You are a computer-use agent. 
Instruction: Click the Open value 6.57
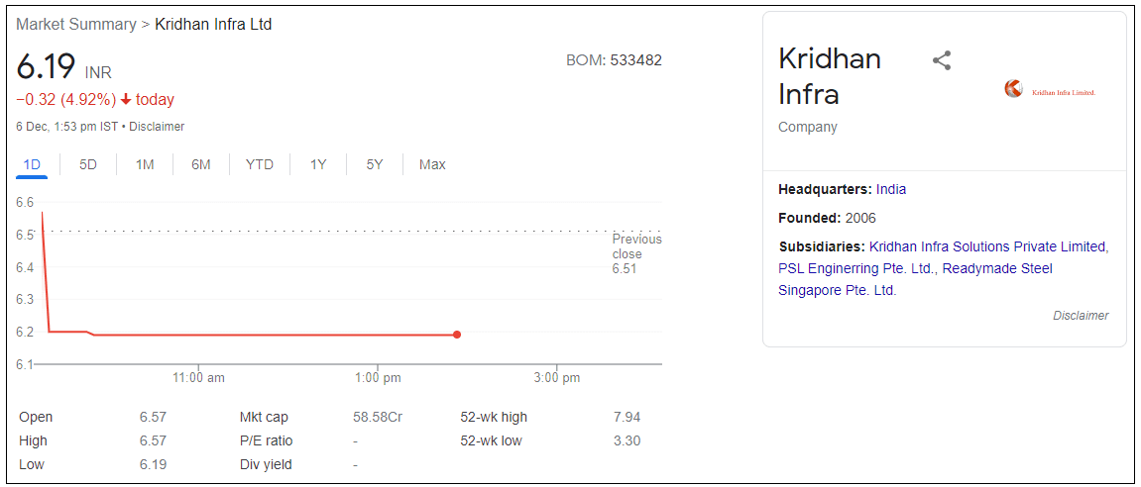pyautogui.click(x=153, y=418)
